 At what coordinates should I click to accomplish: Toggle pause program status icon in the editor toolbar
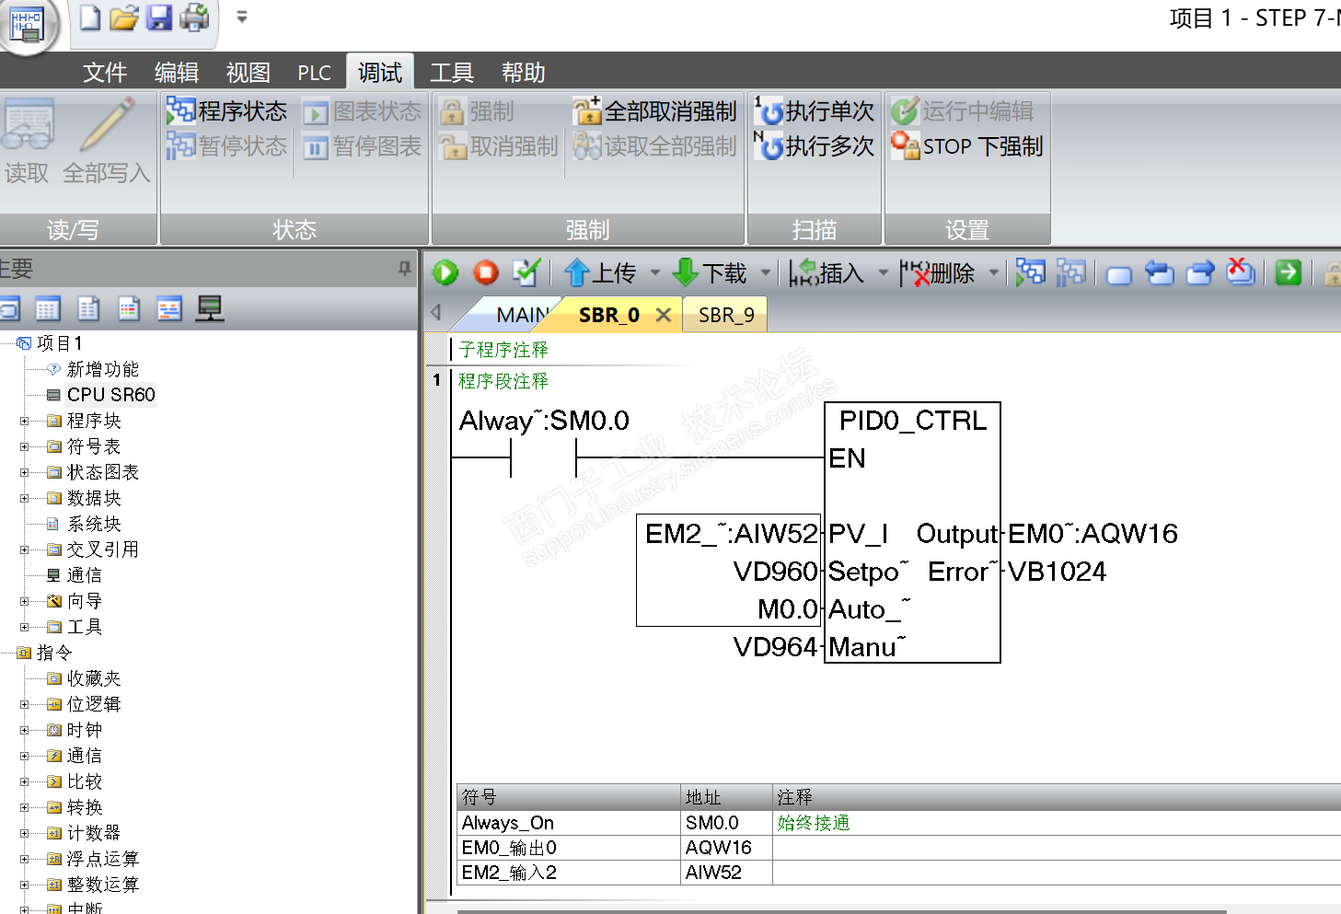click(x=1070, y=272)
